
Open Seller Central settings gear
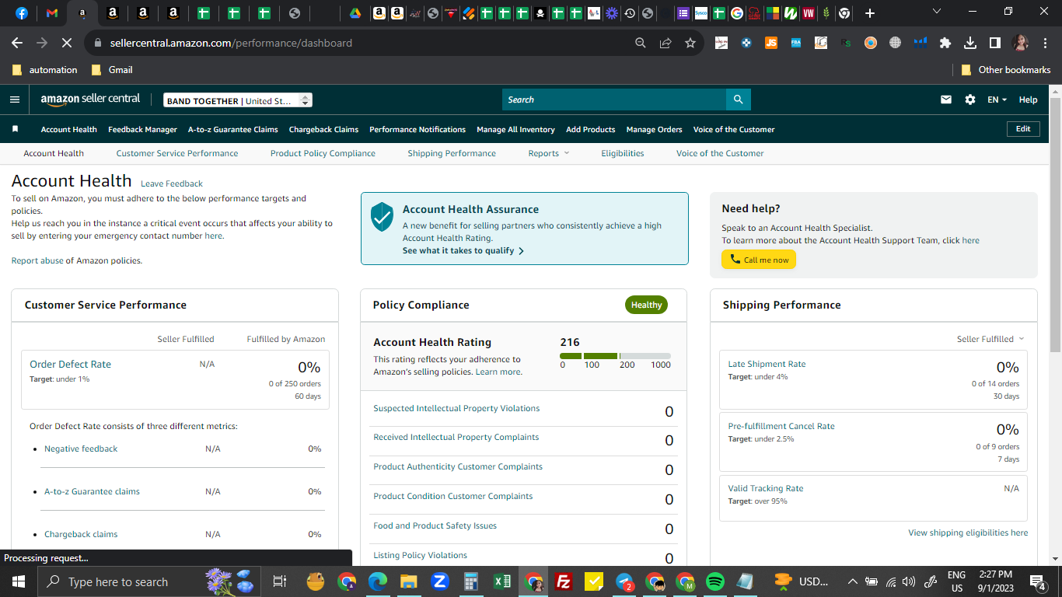click(969, 99)
